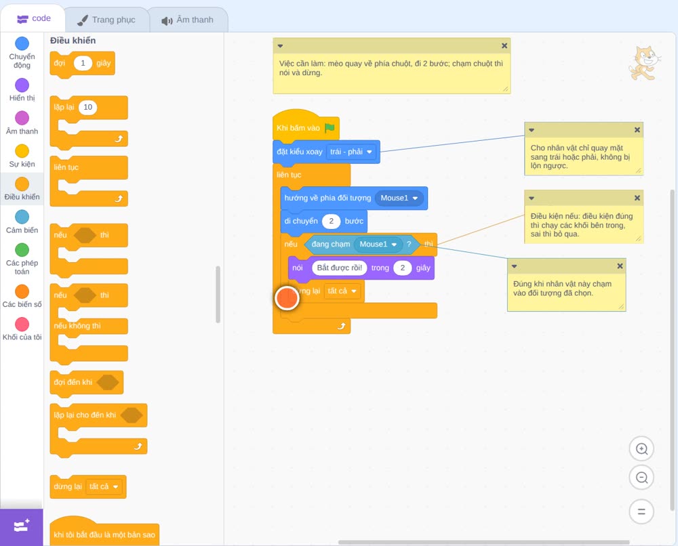Viewport: 678px width, 546px height.
Task: Open 'tất cả' dropdown in palette stop block
Action: click(x=103, y=486)
